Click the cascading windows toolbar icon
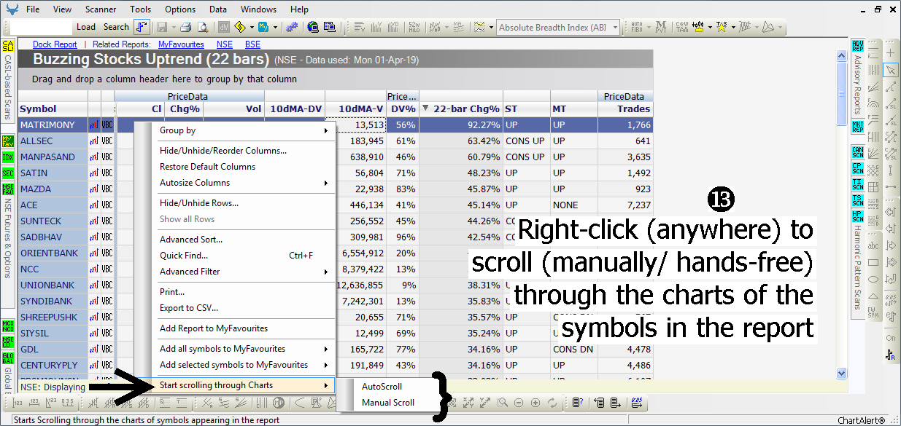This screenshot has height=426, width=901. 330,27
